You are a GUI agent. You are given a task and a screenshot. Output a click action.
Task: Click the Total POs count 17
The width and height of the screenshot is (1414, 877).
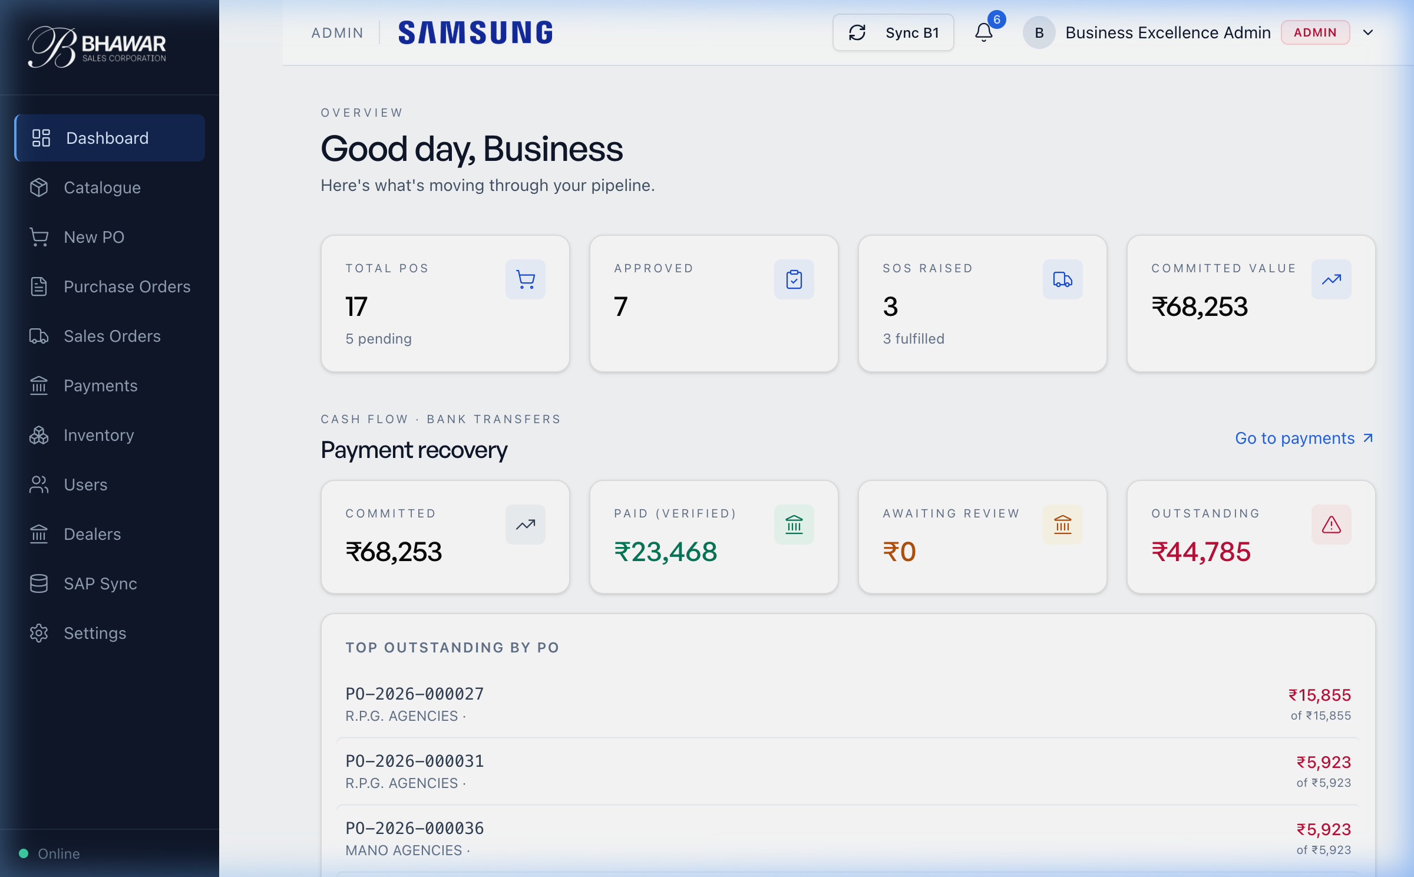pyautogui.click(x=356, y=306)
